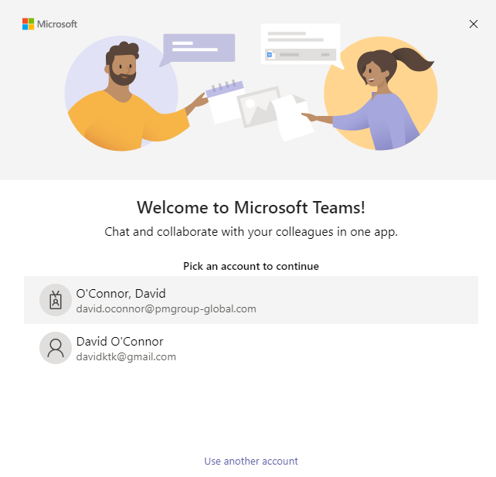Close the Teams sign-in dialog
496x477 pixels.
pyautogui.click(x=474, y=24)
